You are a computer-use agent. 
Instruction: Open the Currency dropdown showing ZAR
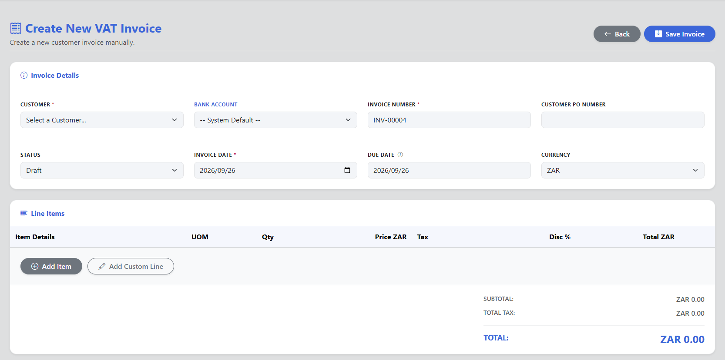(623, 170)
